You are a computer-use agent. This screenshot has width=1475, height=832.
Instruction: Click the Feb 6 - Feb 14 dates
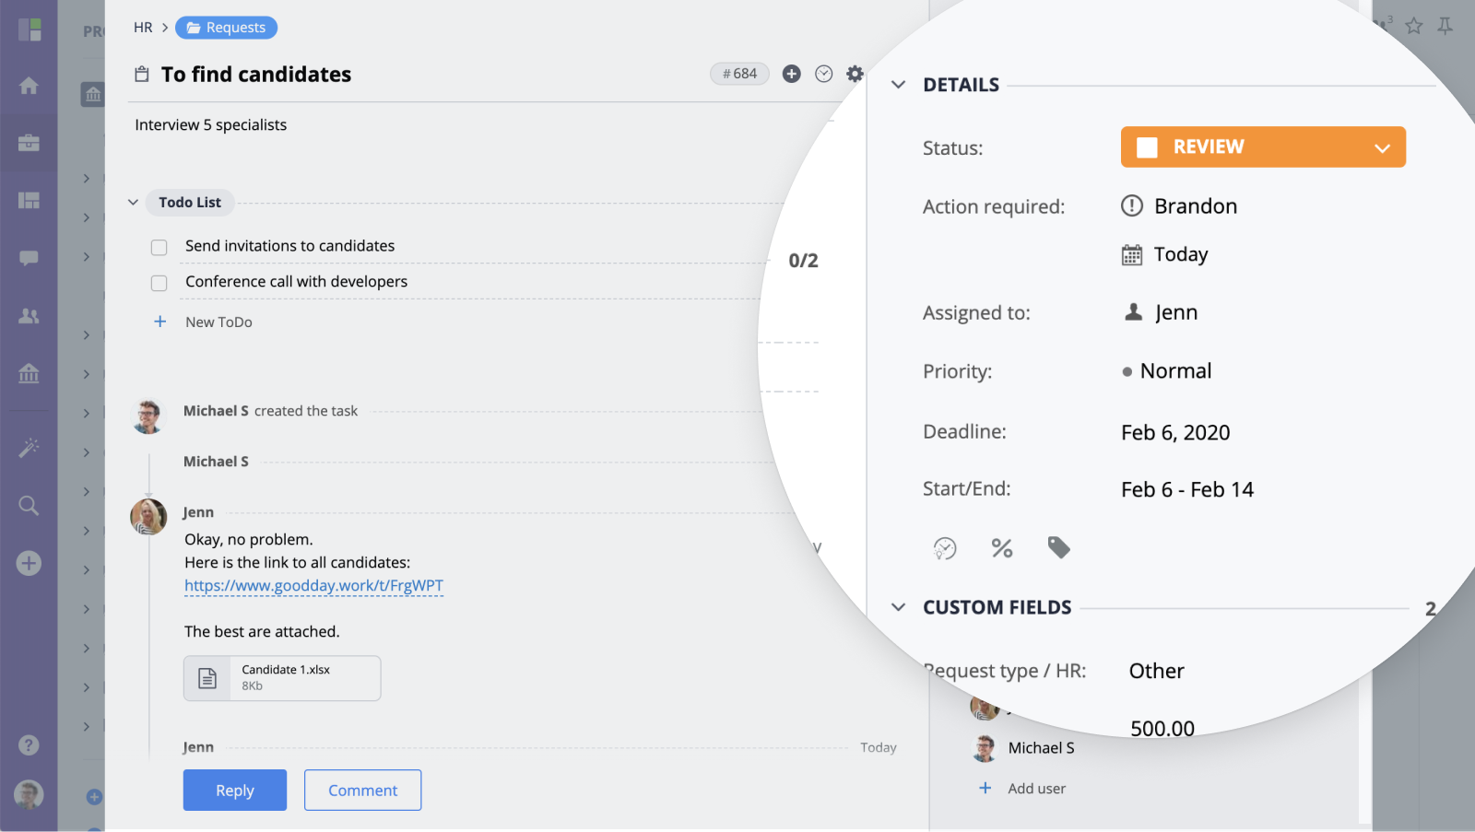point(1187,490)
